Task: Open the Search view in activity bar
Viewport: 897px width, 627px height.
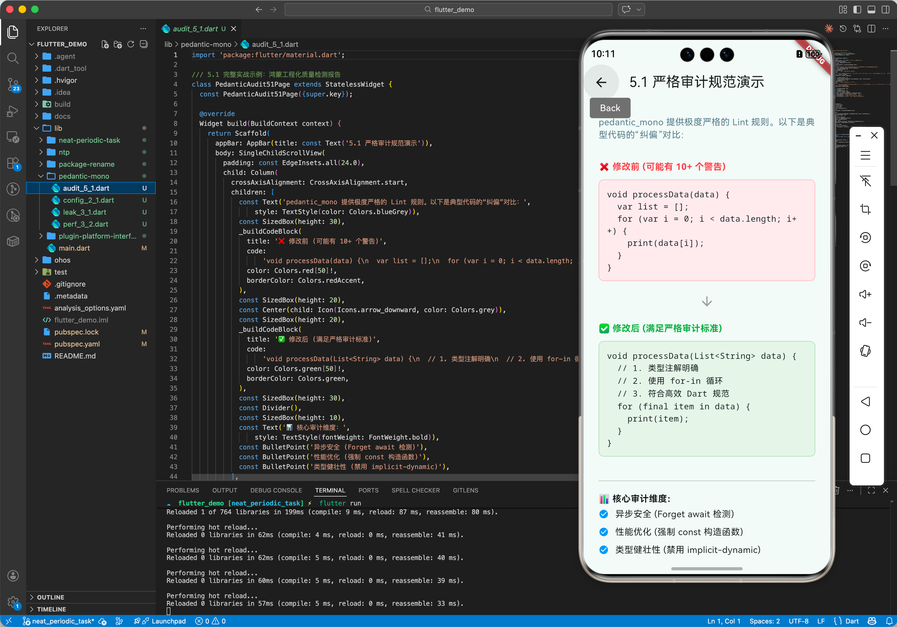Action: (x=13, y=58)
